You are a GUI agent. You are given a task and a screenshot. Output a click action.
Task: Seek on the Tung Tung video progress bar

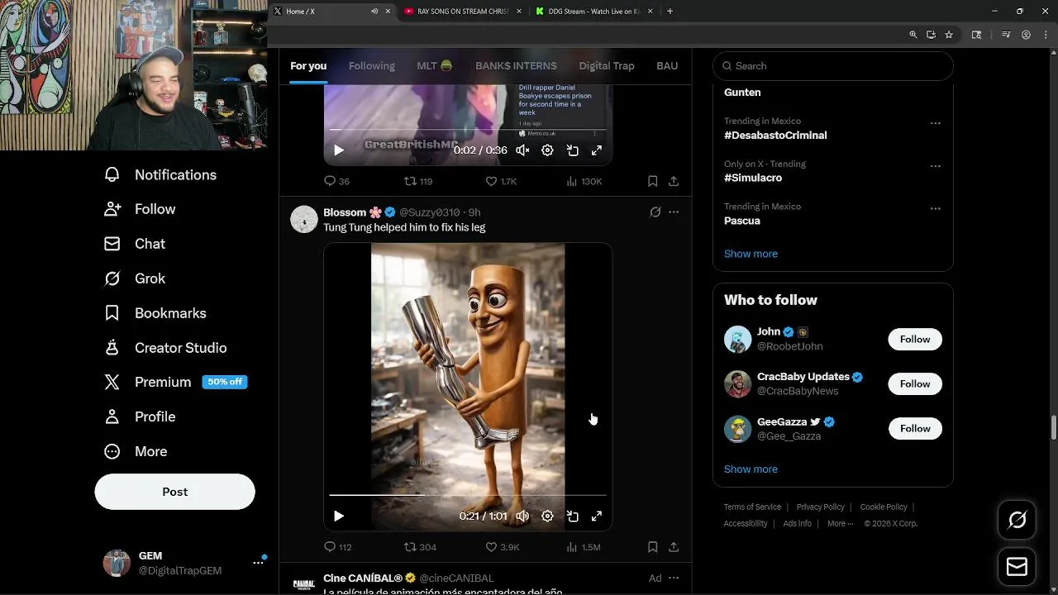(467, 495)
